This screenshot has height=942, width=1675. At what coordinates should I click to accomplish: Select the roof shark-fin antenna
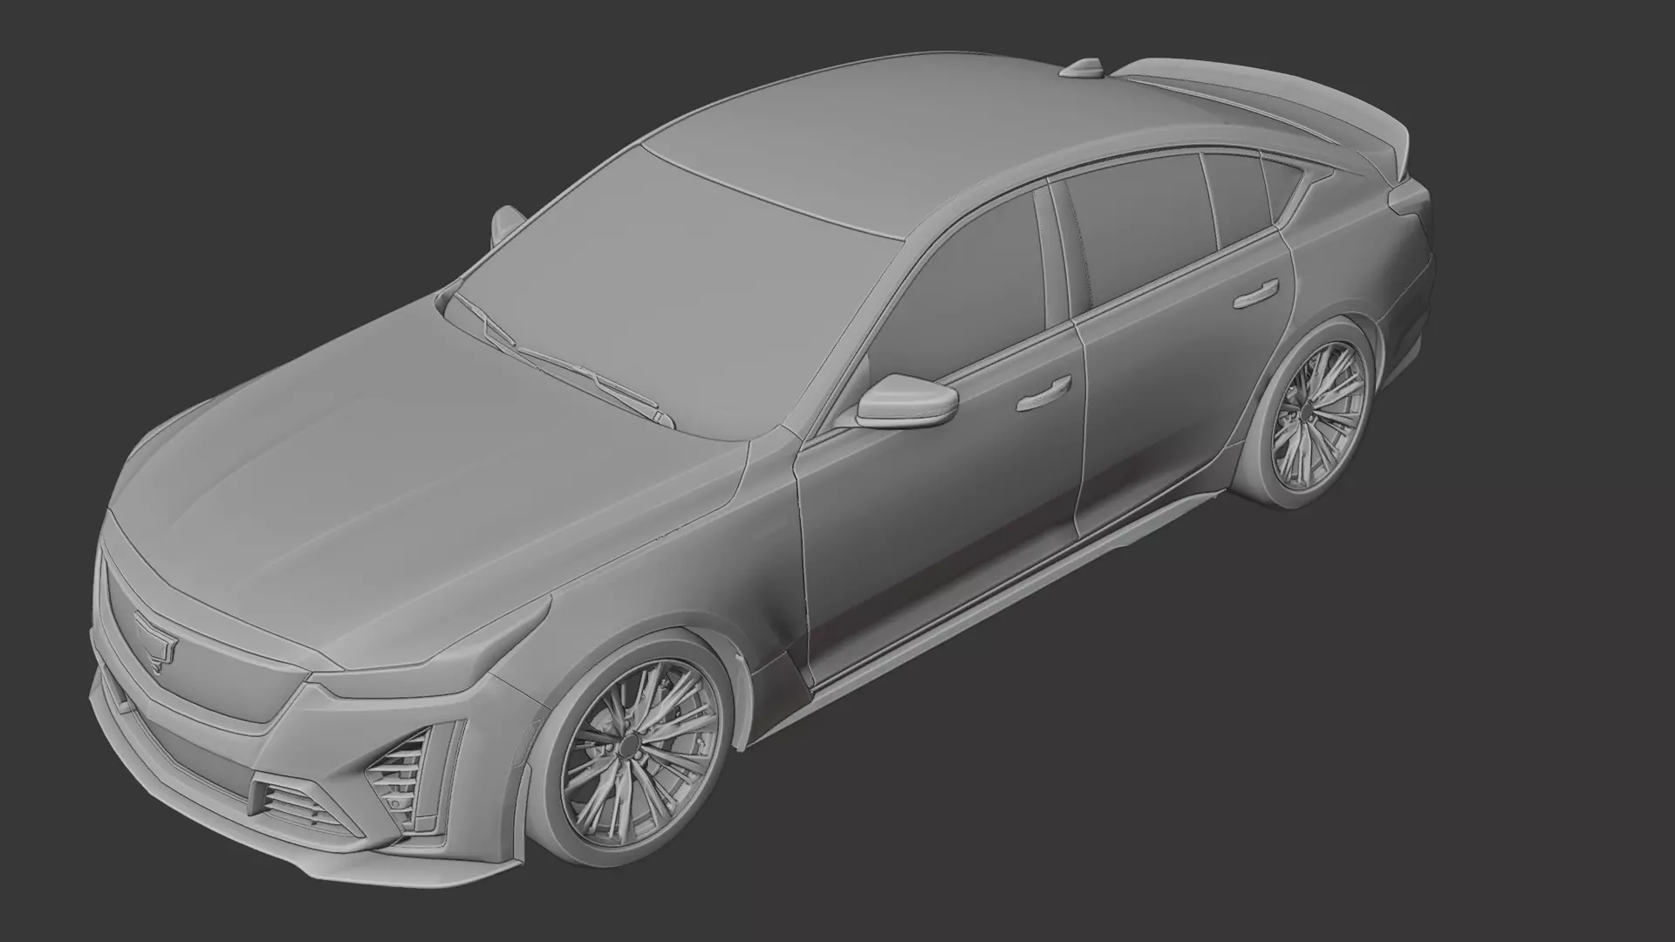(x=1087, y=68)
